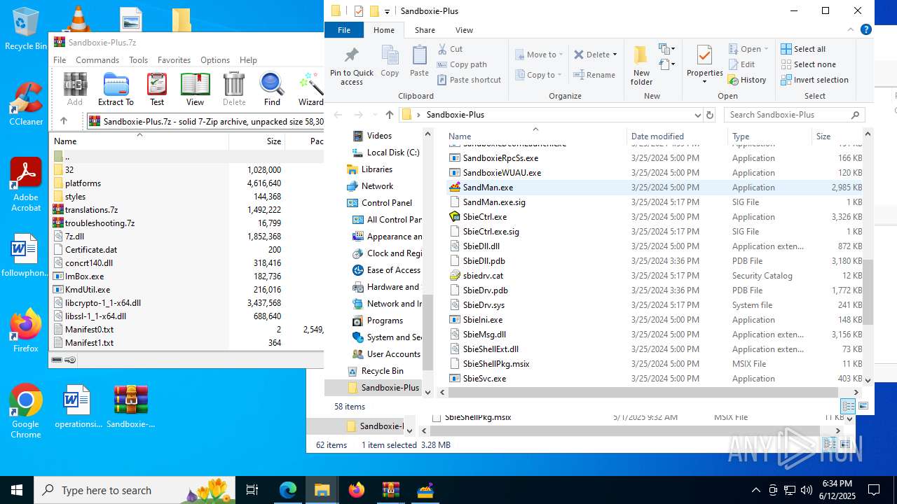Go up one level in WinRAR
The height and width of the screenshot is (504, 897).
[x=63, y=121]
